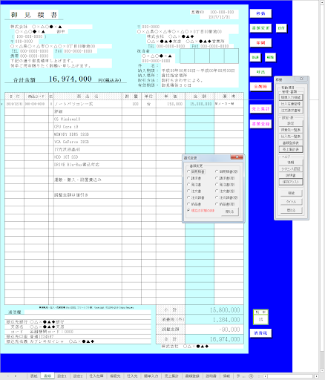The width and height of the screenshot is (325, 380).
Task: Switch to the 簡単入力 sheet tab
Action: tap(151, 376)
